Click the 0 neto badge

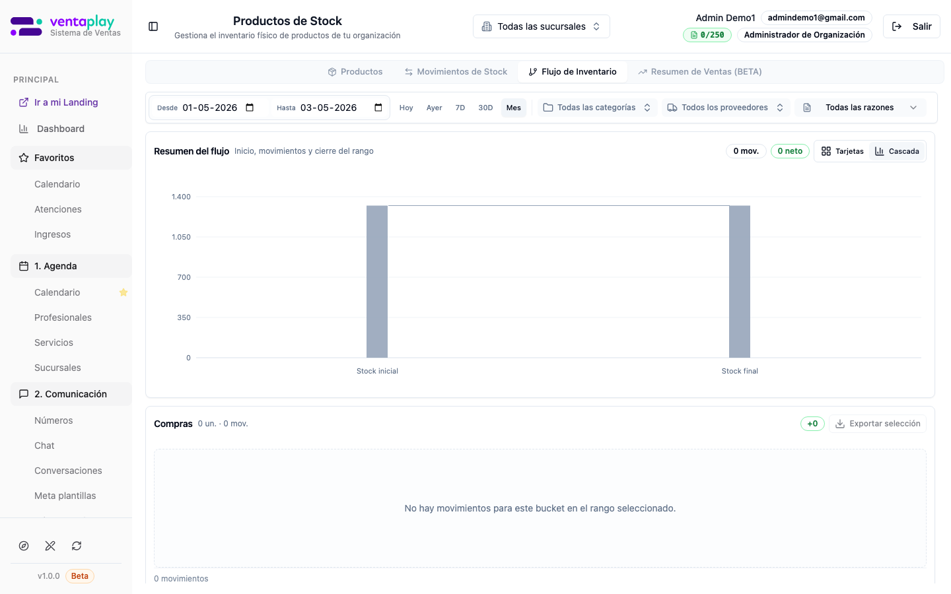pos(790,151)
